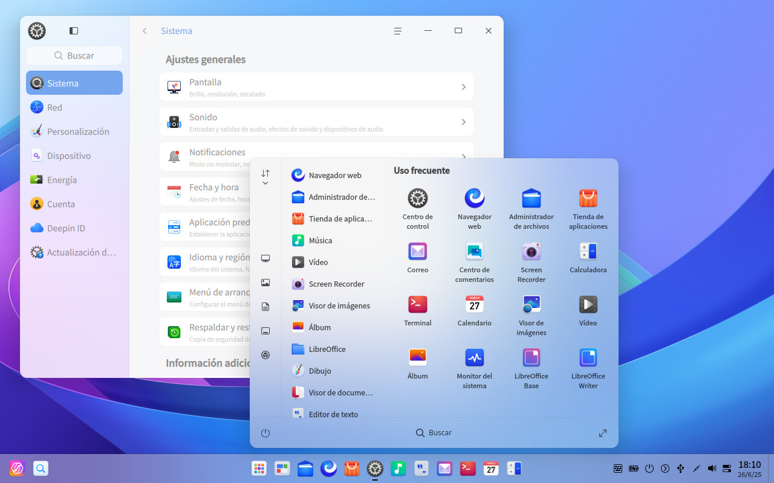774x483 pixels.
Task: Open the Música app from the dock
Action: pyautogui.click(x=398, y=468)
